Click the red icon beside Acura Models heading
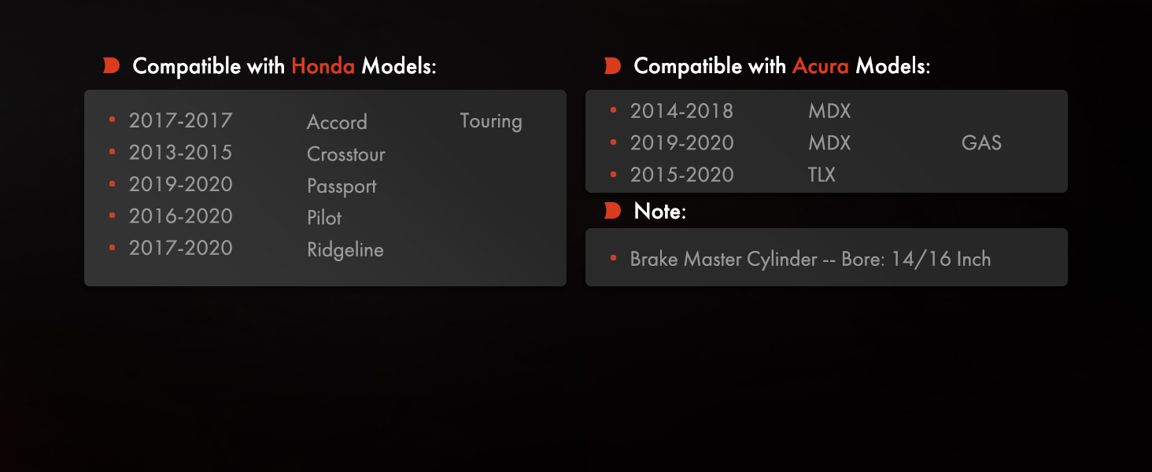 point(612,66)
